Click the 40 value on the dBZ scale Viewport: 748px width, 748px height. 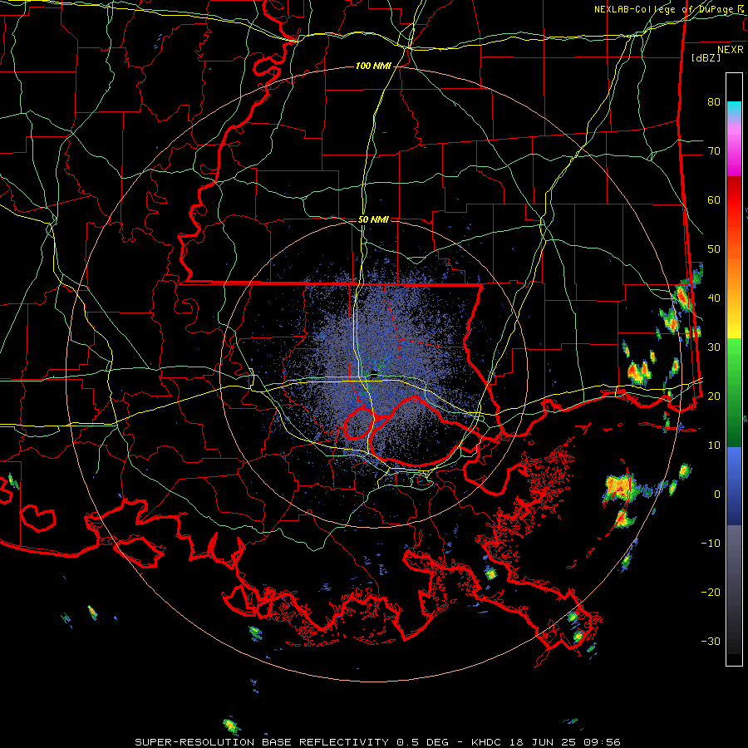point(714,298)
